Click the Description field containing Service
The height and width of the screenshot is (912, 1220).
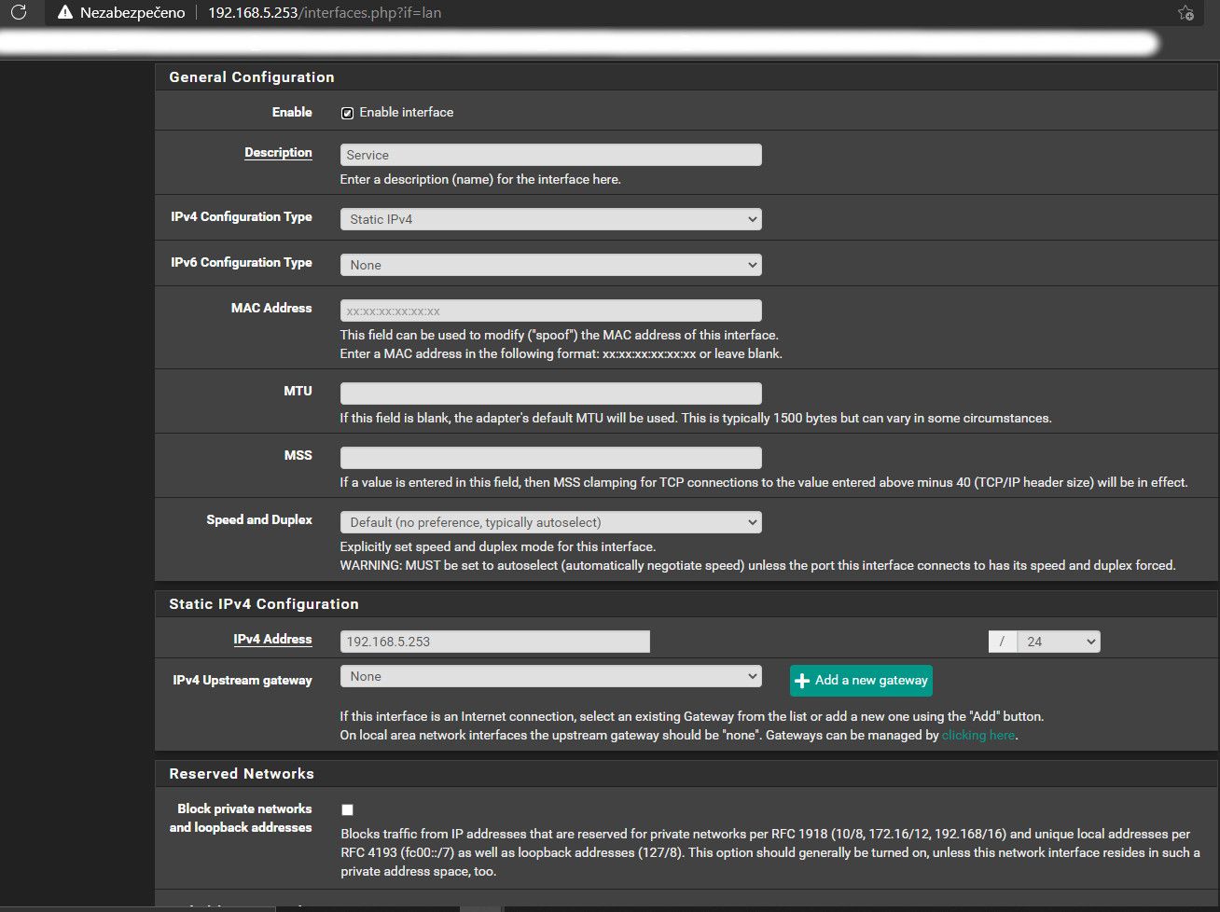click(550, 155)
